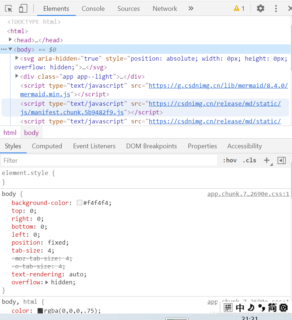The width and height of the screenshot is (292, 320).
Task: Click the element.style rule selector
Action: (x=25, y=173)
